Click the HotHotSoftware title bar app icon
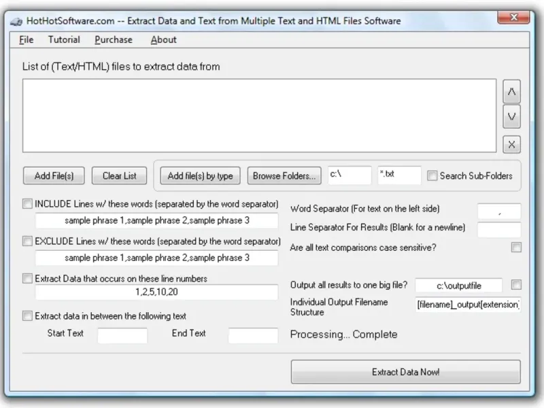 [16, 22]
